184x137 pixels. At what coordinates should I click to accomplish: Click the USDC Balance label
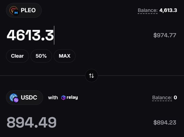click(162, 98)
